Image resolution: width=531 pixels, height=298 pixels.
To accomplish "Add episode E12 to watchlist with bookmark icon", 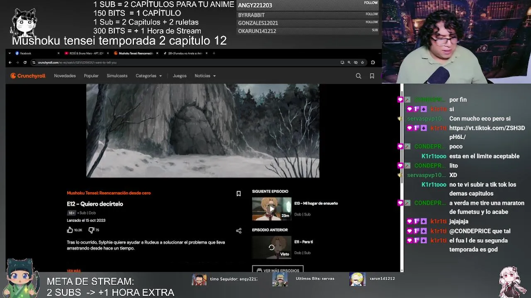I will [x=239, y=194].
